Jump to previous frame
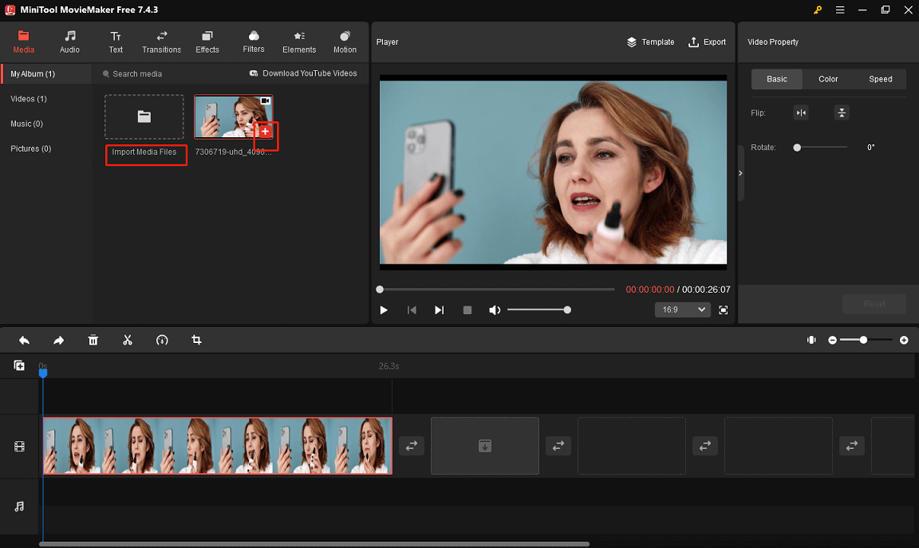Image resolution: width=919 pixels, height=548 pixels. tap(412, 310)
